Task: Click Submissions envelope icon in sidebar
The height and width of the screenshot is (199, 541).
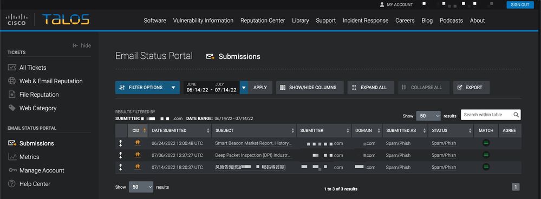Action: click(x=12, y=143)
